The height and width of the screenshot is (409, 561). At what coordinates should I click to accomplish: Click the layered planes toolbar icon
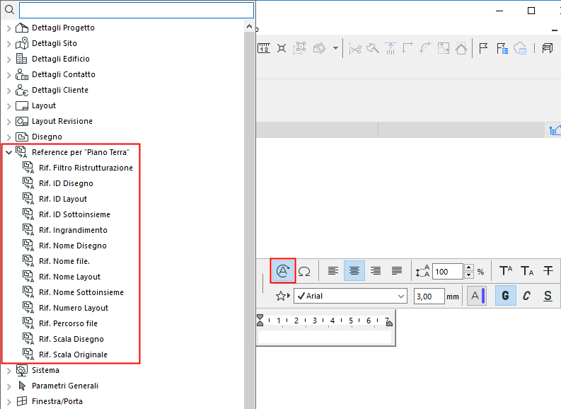[320, 48]
